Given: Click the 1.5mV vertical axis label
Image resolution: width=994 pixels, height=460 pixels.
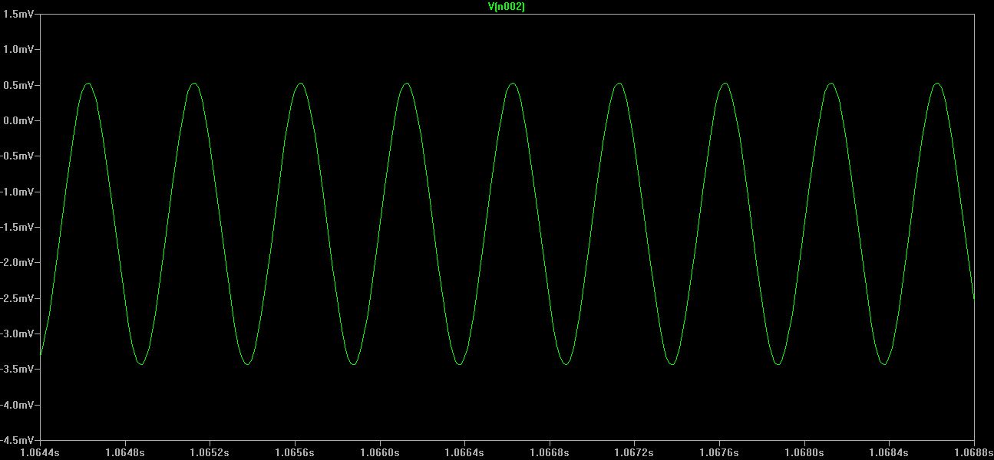Looking at the screenshot, I should tap(21, 14).
